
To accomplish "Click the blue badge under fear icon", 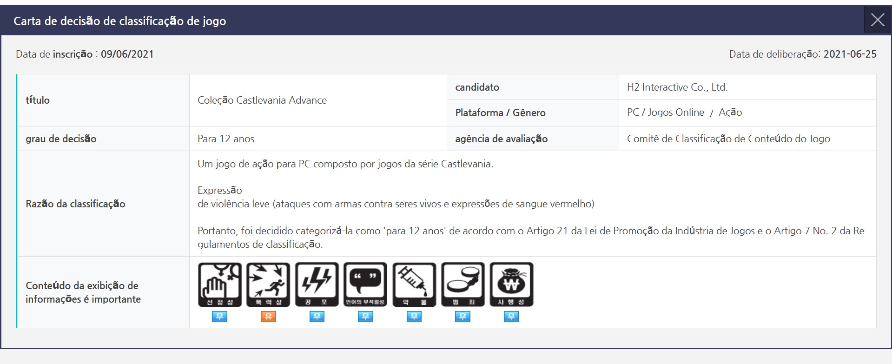I will tap(317, 317).
